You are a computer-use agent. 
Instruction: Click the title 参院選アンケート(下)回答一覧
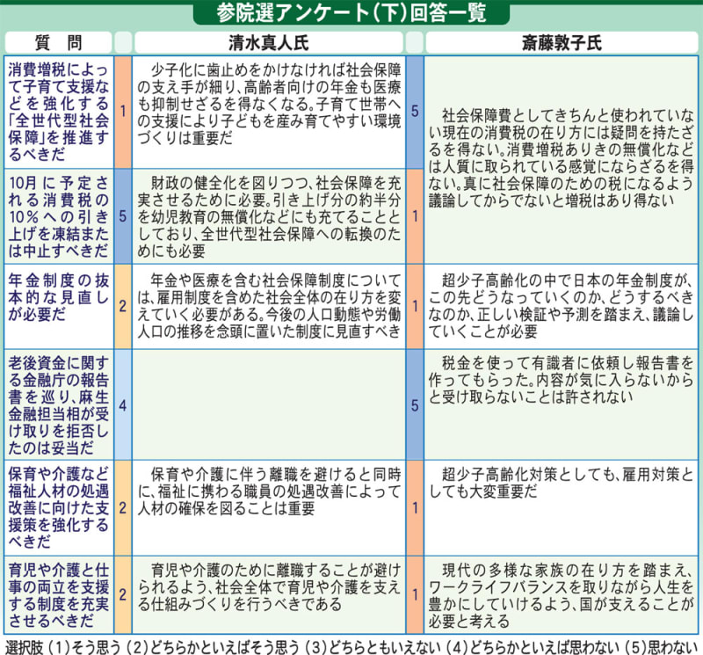351,13
